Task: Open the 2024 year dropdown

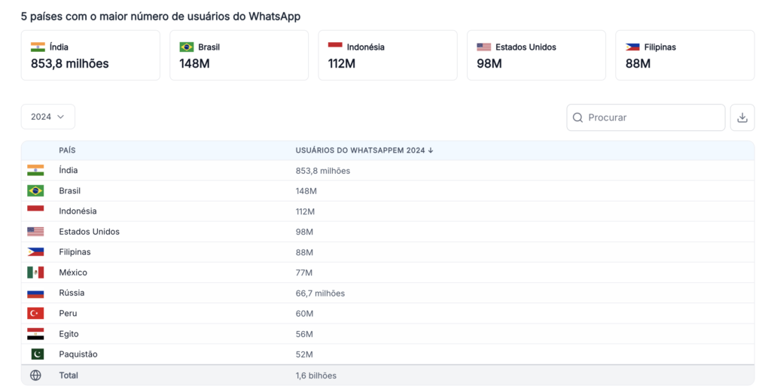Action: (47, 117)
